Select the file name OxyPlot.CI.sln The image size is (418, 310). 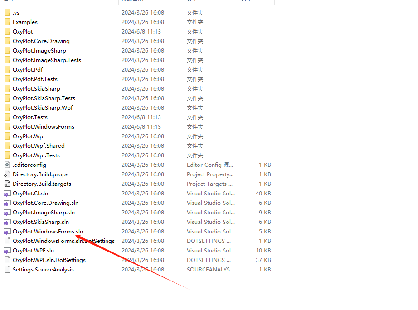tap(30, 194)
